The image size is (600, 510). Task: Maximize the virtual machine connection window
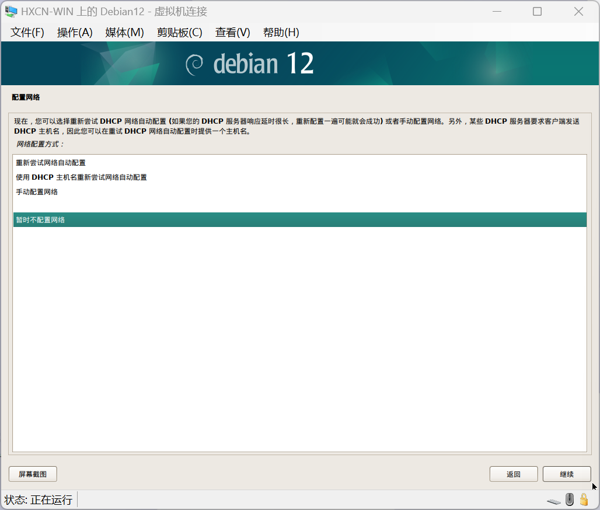(x=537, y=12)
